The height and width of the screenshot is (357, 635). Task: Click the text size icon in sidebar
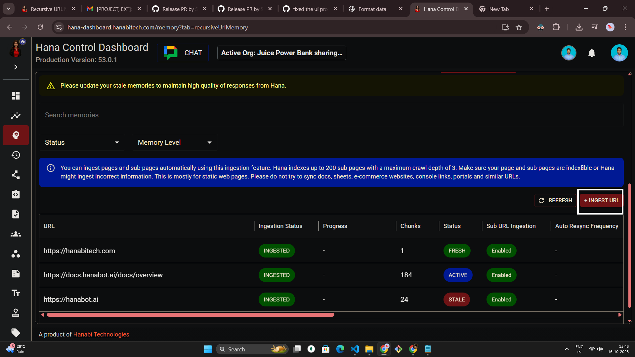[x=16, y=293]
